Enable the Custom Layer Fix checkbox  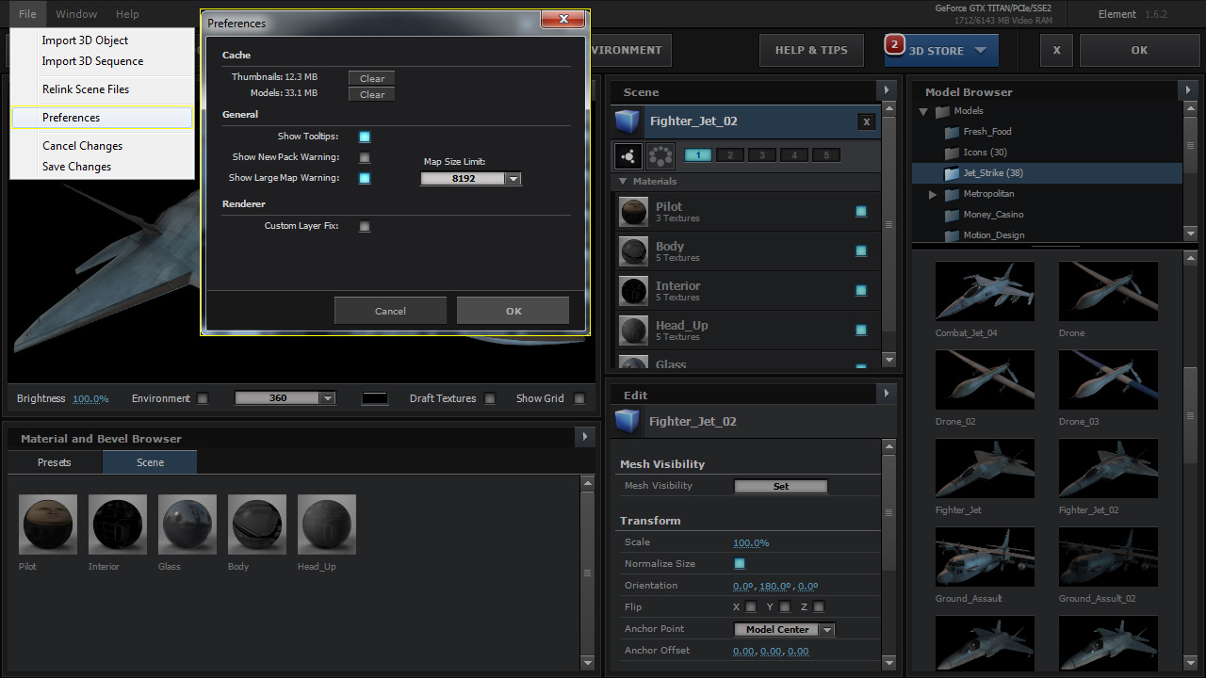click(365, 226)
